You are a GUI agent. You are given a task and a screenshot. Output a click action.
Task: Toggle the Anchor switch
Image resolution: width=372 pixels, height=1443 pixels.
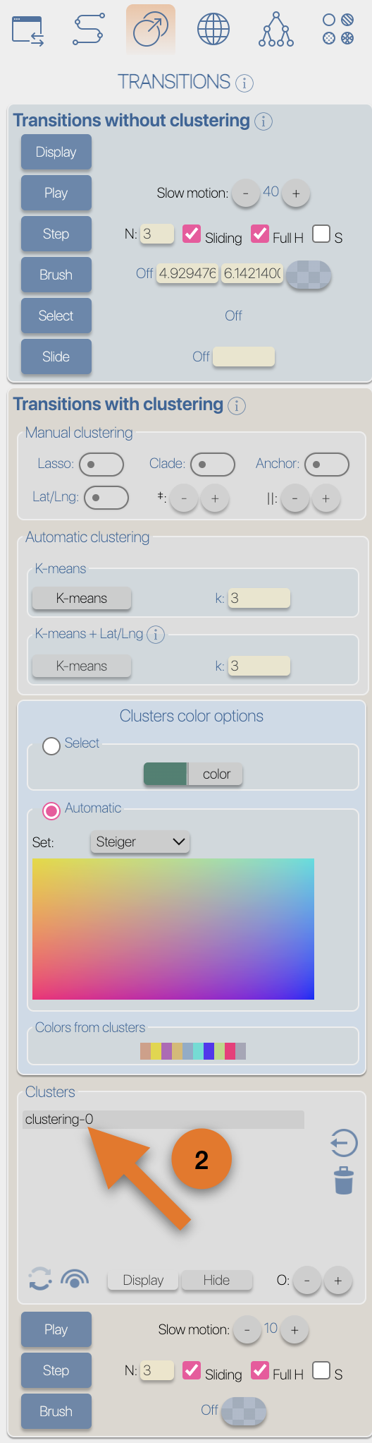(327, 465)
